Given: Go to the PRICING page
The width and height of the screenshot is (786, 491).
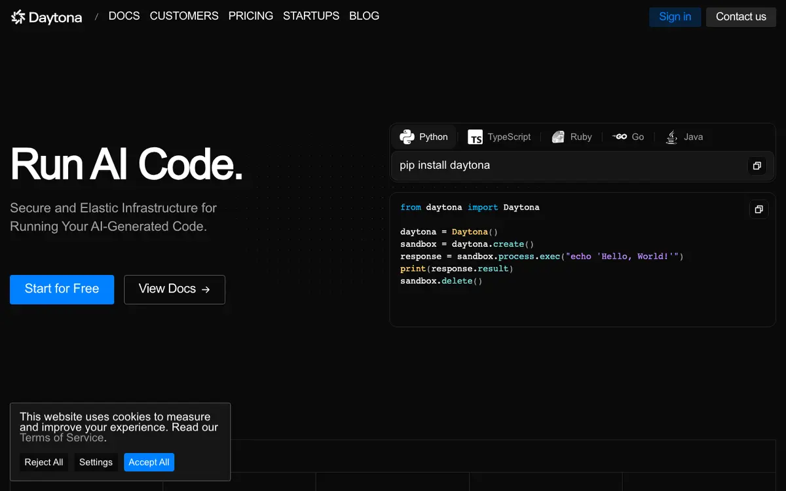Looking at the screenshot, I should tap(251, 16).
